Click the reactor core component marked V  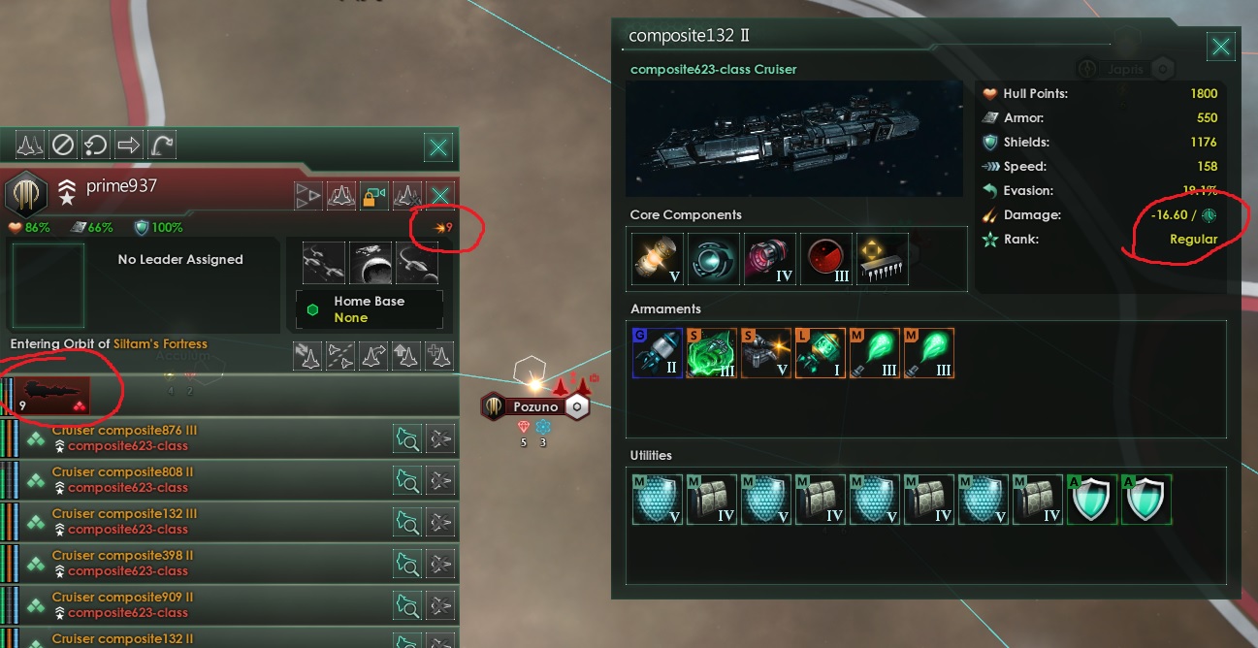[x=657, y=259]
